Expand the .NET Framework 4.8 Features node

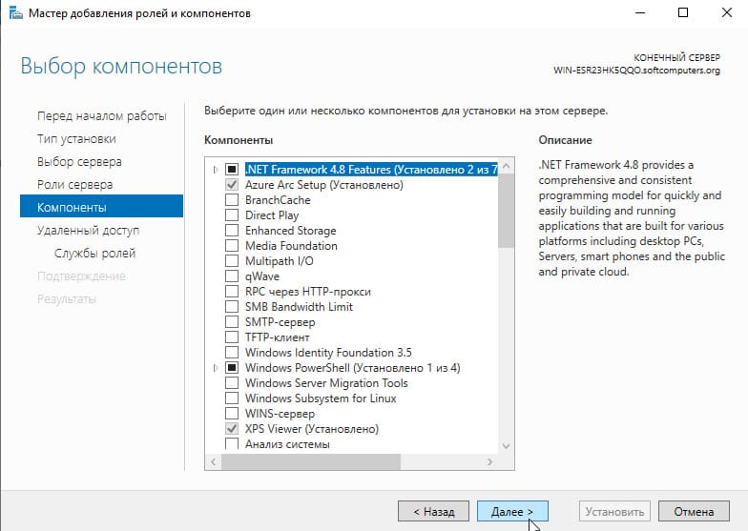point(216,170)
